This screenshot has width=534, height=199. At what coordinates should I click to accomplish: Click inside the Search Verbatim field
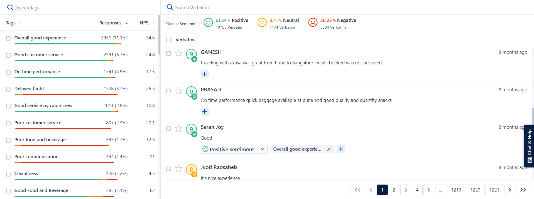point(223,7)
